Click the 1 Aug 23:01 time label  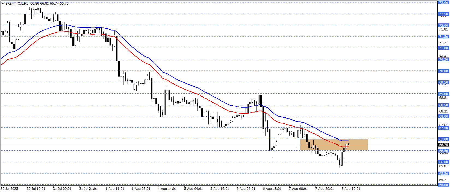pos(141,188)
